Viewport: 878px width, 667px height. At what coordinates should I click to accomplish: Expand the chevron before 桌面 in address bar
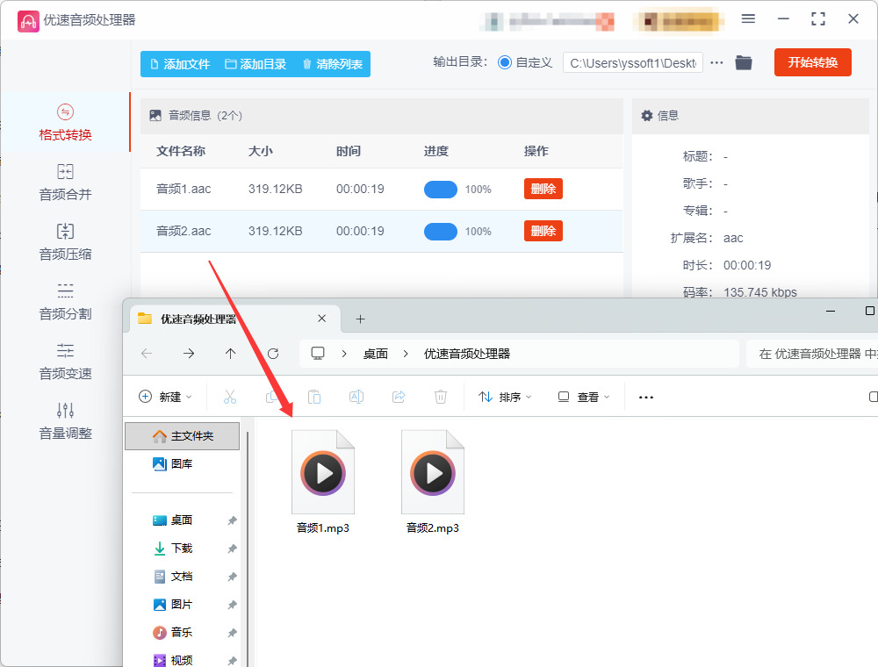[x=344, y=354]
